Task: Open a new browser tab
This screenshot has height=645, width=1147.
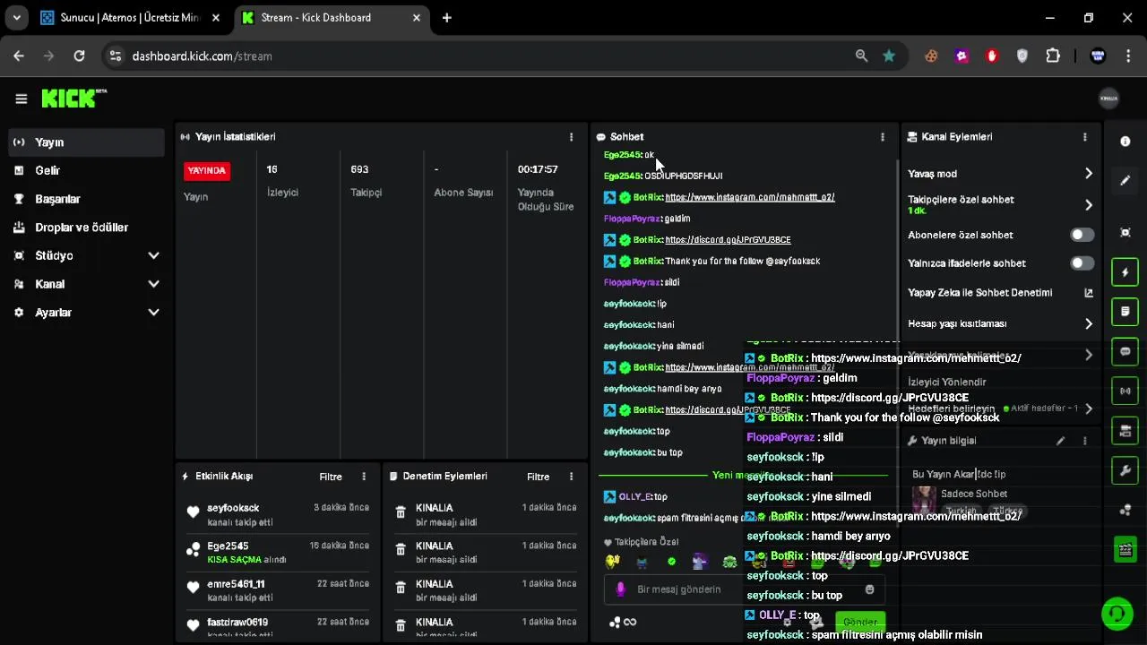Action: 447,18
